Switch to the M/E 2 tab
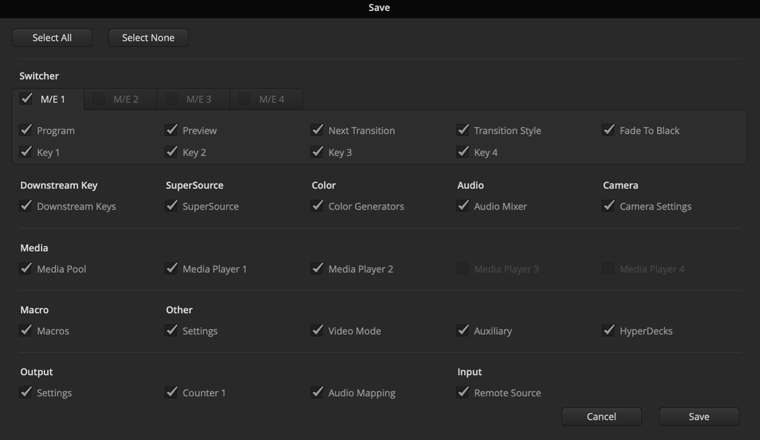760x440 pixels. tap(120, 99)
